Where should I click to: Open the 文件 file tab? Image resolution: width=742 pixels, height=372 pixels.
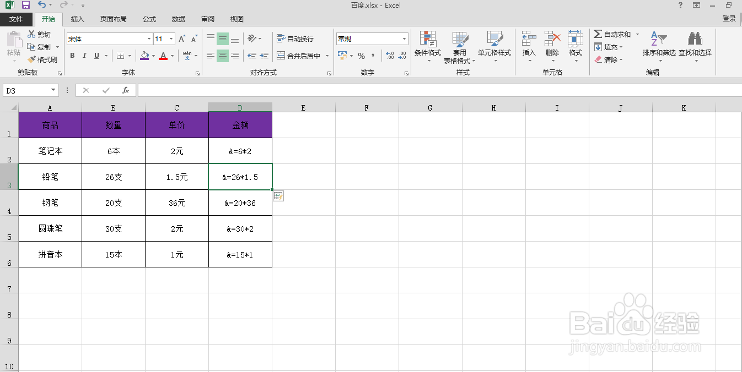[x=17, y=19]
